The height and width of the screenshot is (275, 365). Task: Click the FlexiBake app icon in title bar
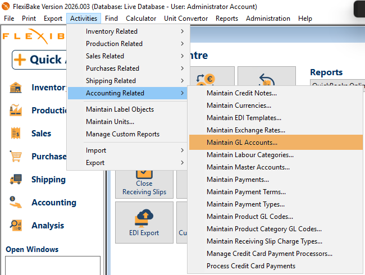6,6
